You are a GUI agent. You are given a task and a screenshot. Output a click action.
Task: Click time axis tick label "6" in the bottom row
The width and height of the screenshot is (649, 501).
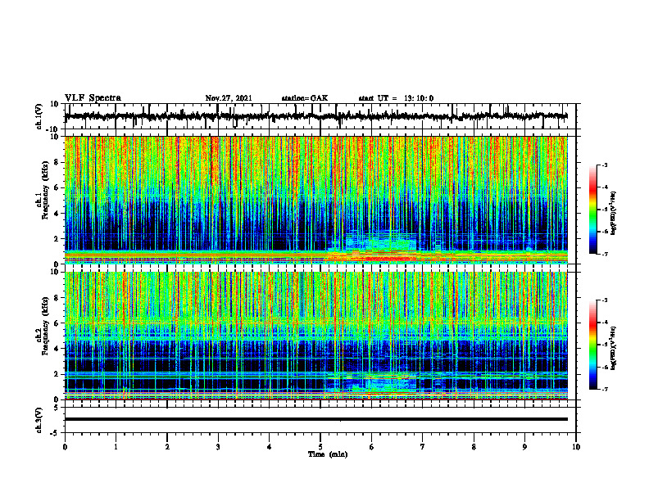pyautogui.click(x=372, y=447)
